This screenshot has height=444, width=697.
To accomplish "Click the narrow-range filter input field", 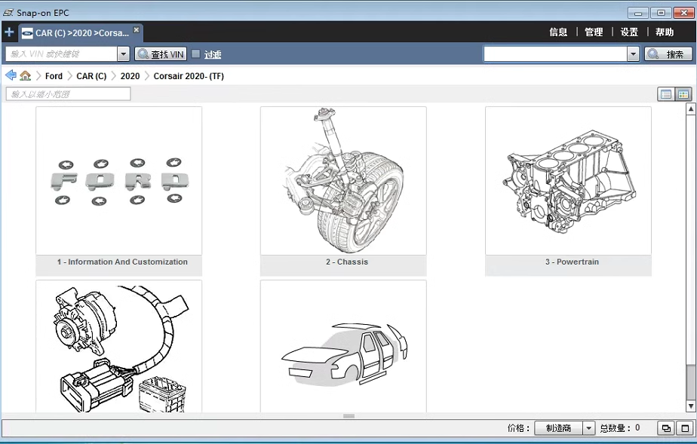I will (x=69, y=93).
